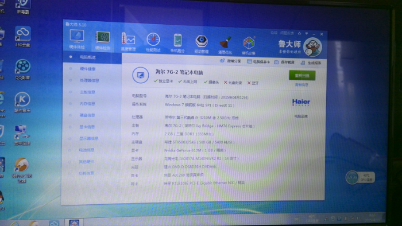Click the ST9500325AS 500 GB disk text
Screen dimensions: 402x226
tap(199, 142)
